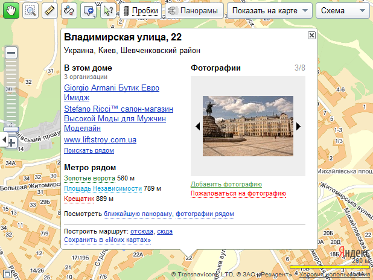This screenshot has width=373, height=280.
Task: Click the 3/8 photo counter
Action: [300, 68]
